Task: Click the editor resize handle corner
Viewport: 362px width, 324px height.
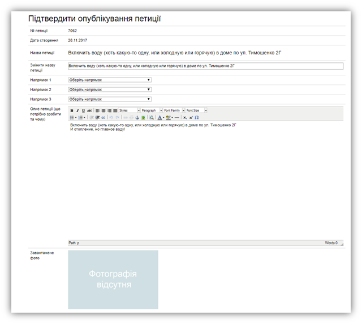Action: [x=342, y=244]
